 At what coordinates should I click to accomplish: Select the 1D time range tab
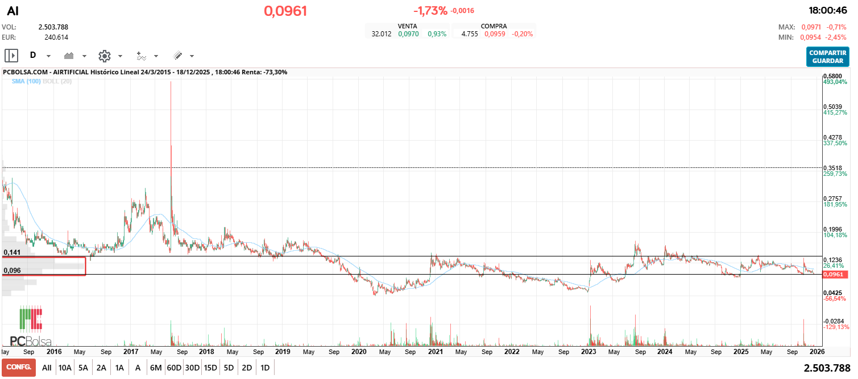[x=265, y=368]
